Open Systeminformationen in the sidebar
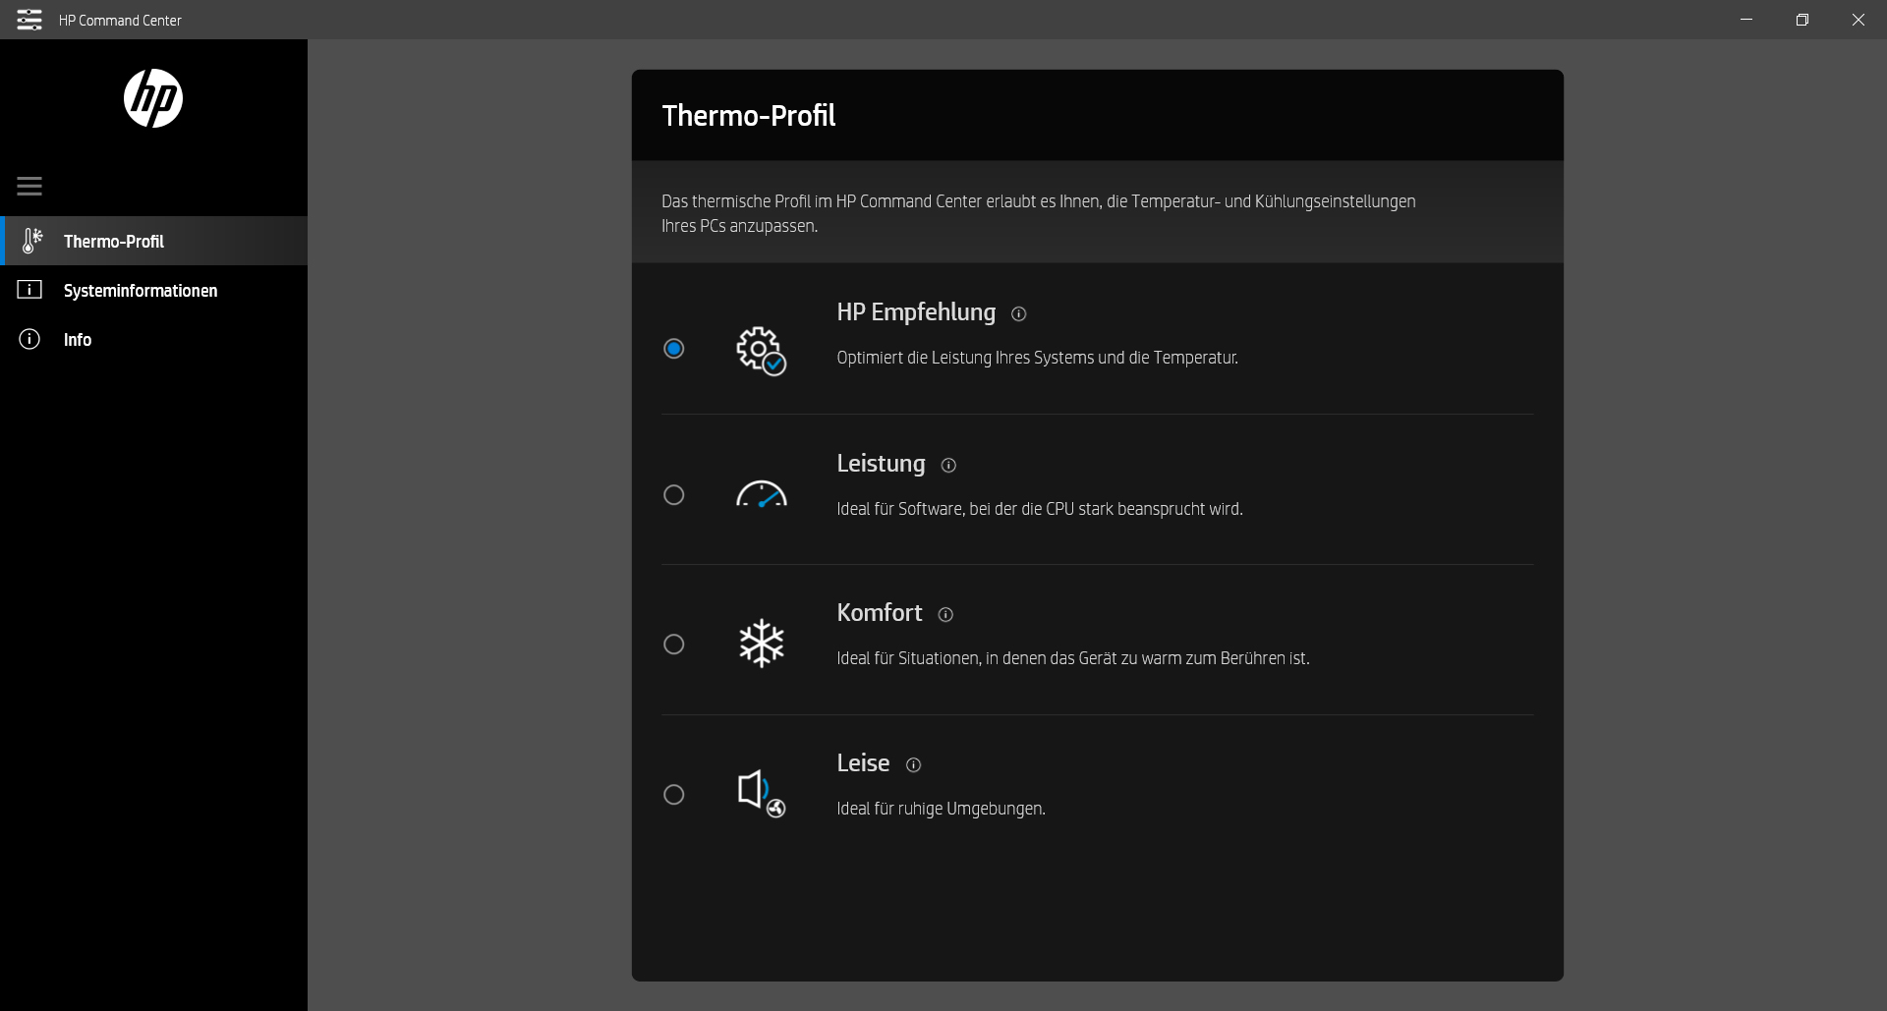 140,290
